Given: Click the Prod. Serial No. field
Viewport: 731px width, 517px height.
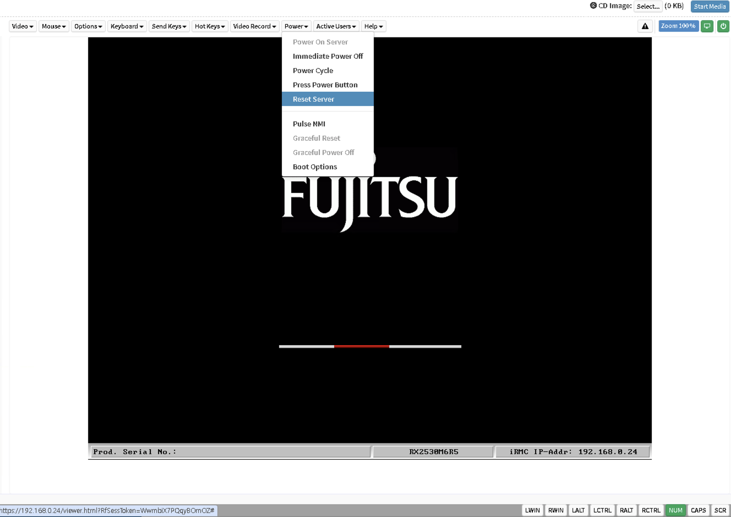Looking at the screenshot, I should pos(231,452).
